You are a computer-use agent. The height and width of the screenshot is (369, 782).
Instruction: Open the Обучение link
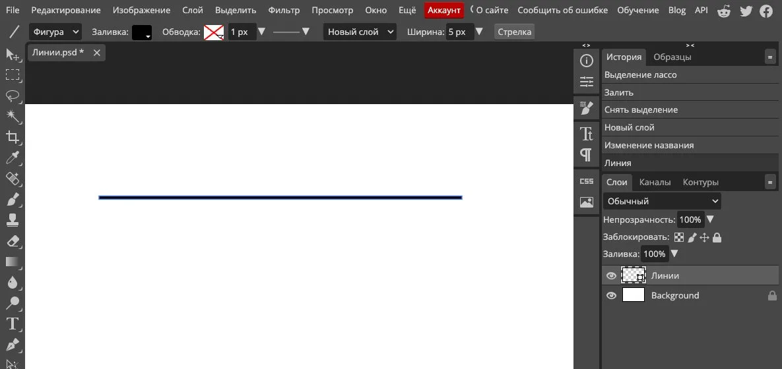[638, 10]
